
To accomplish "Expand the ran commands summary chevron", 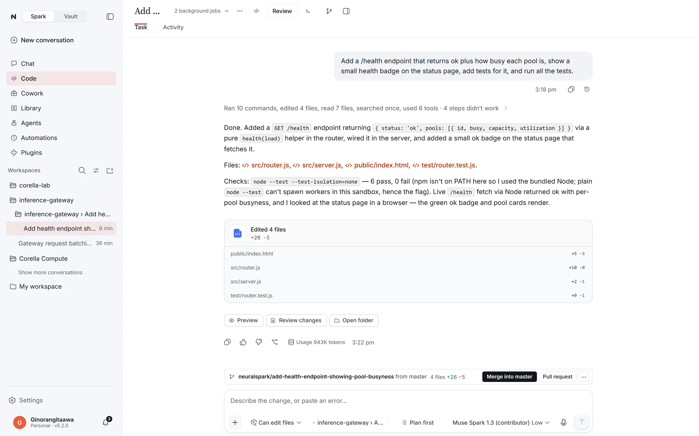I will [x=506, y=108].
